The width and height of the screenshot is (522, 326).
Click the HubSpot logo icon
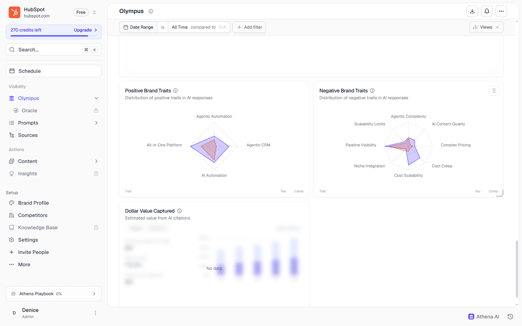point(14,12)
